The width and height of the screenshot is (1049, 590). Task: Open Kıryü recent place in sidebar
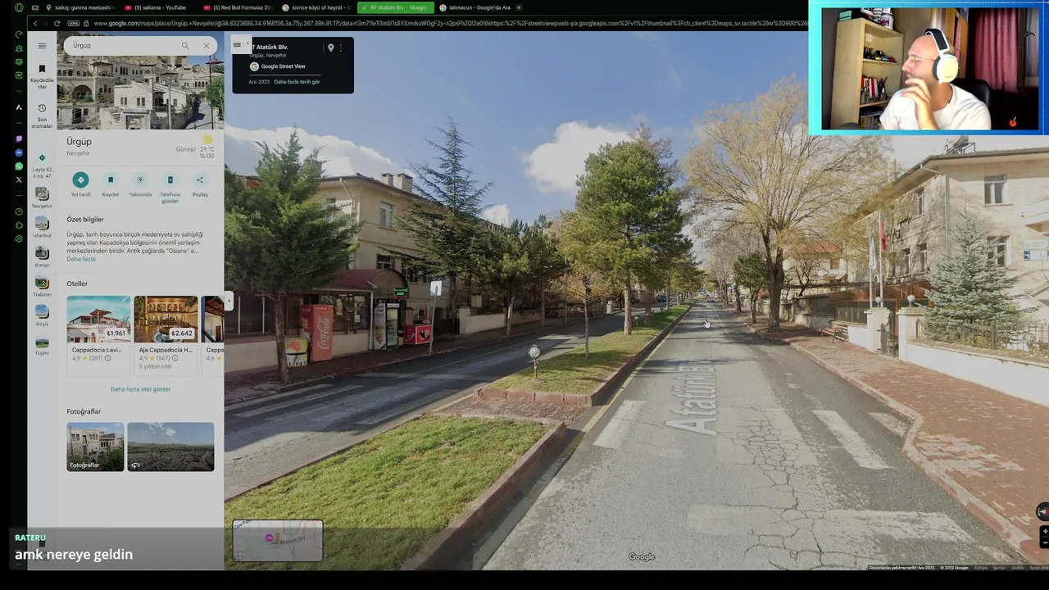[x=42, y=315]
